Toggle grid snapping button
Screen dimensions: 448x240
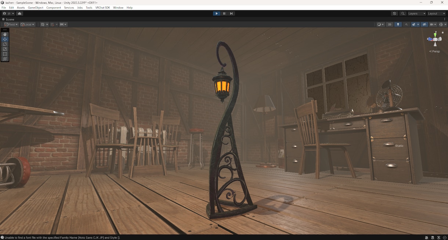click(53, 25)
